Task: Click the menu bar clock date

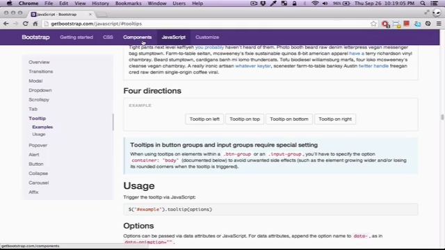Action: point(385,3)
